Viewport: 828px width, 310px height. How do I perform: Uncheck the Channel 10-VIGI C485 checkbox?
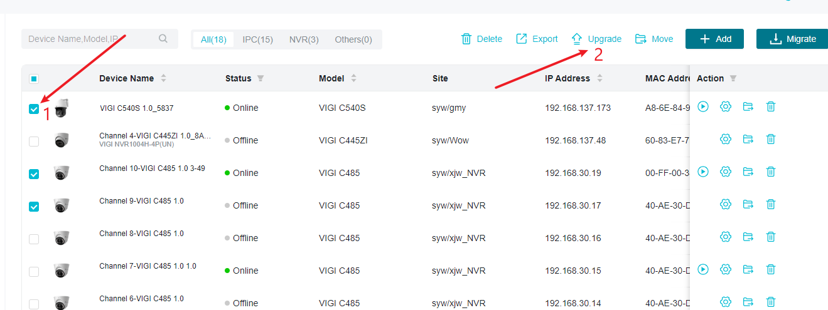(34, 174)
